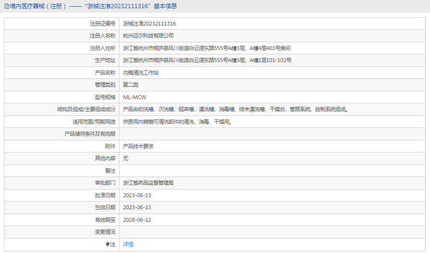Viewport: 430px width, 253px height.
Task: Click the registration number 浙械注准20232111316 in the table
Action: (149, 24)
